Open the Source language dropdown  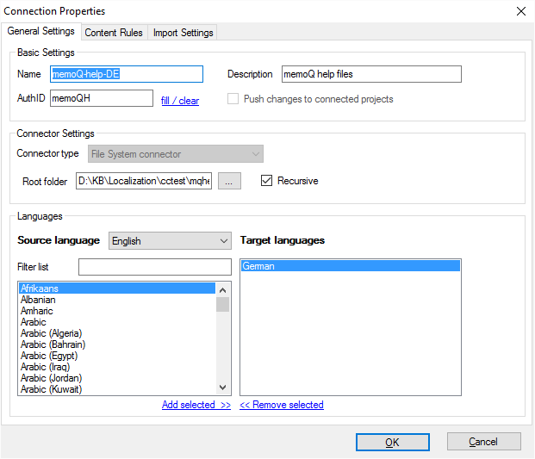(170, 241)
